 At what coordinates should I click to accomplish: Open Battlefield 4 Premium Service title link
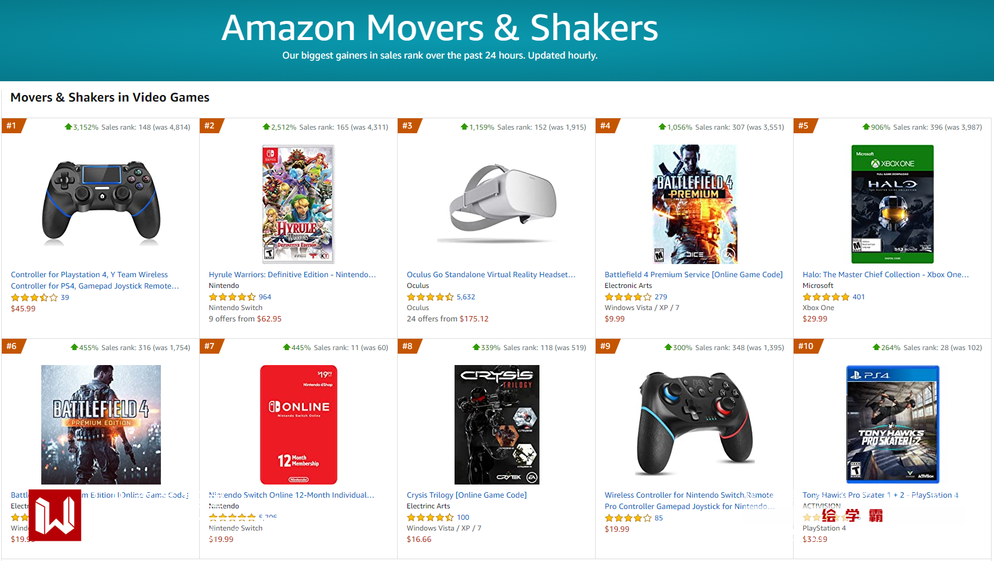coord(693,275)
